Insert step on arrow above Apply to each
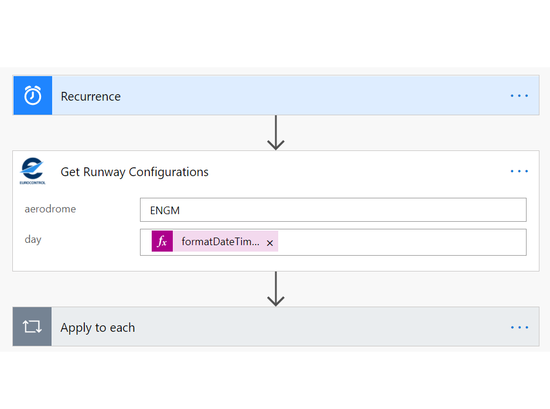The width and height of the screenshot is (550, 409). coord(275,288)
